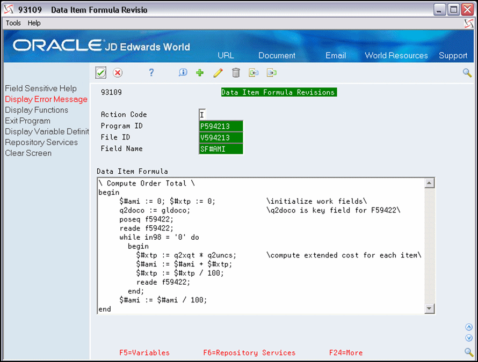Click the formula scrollbar down arrow

click(429, 308)
